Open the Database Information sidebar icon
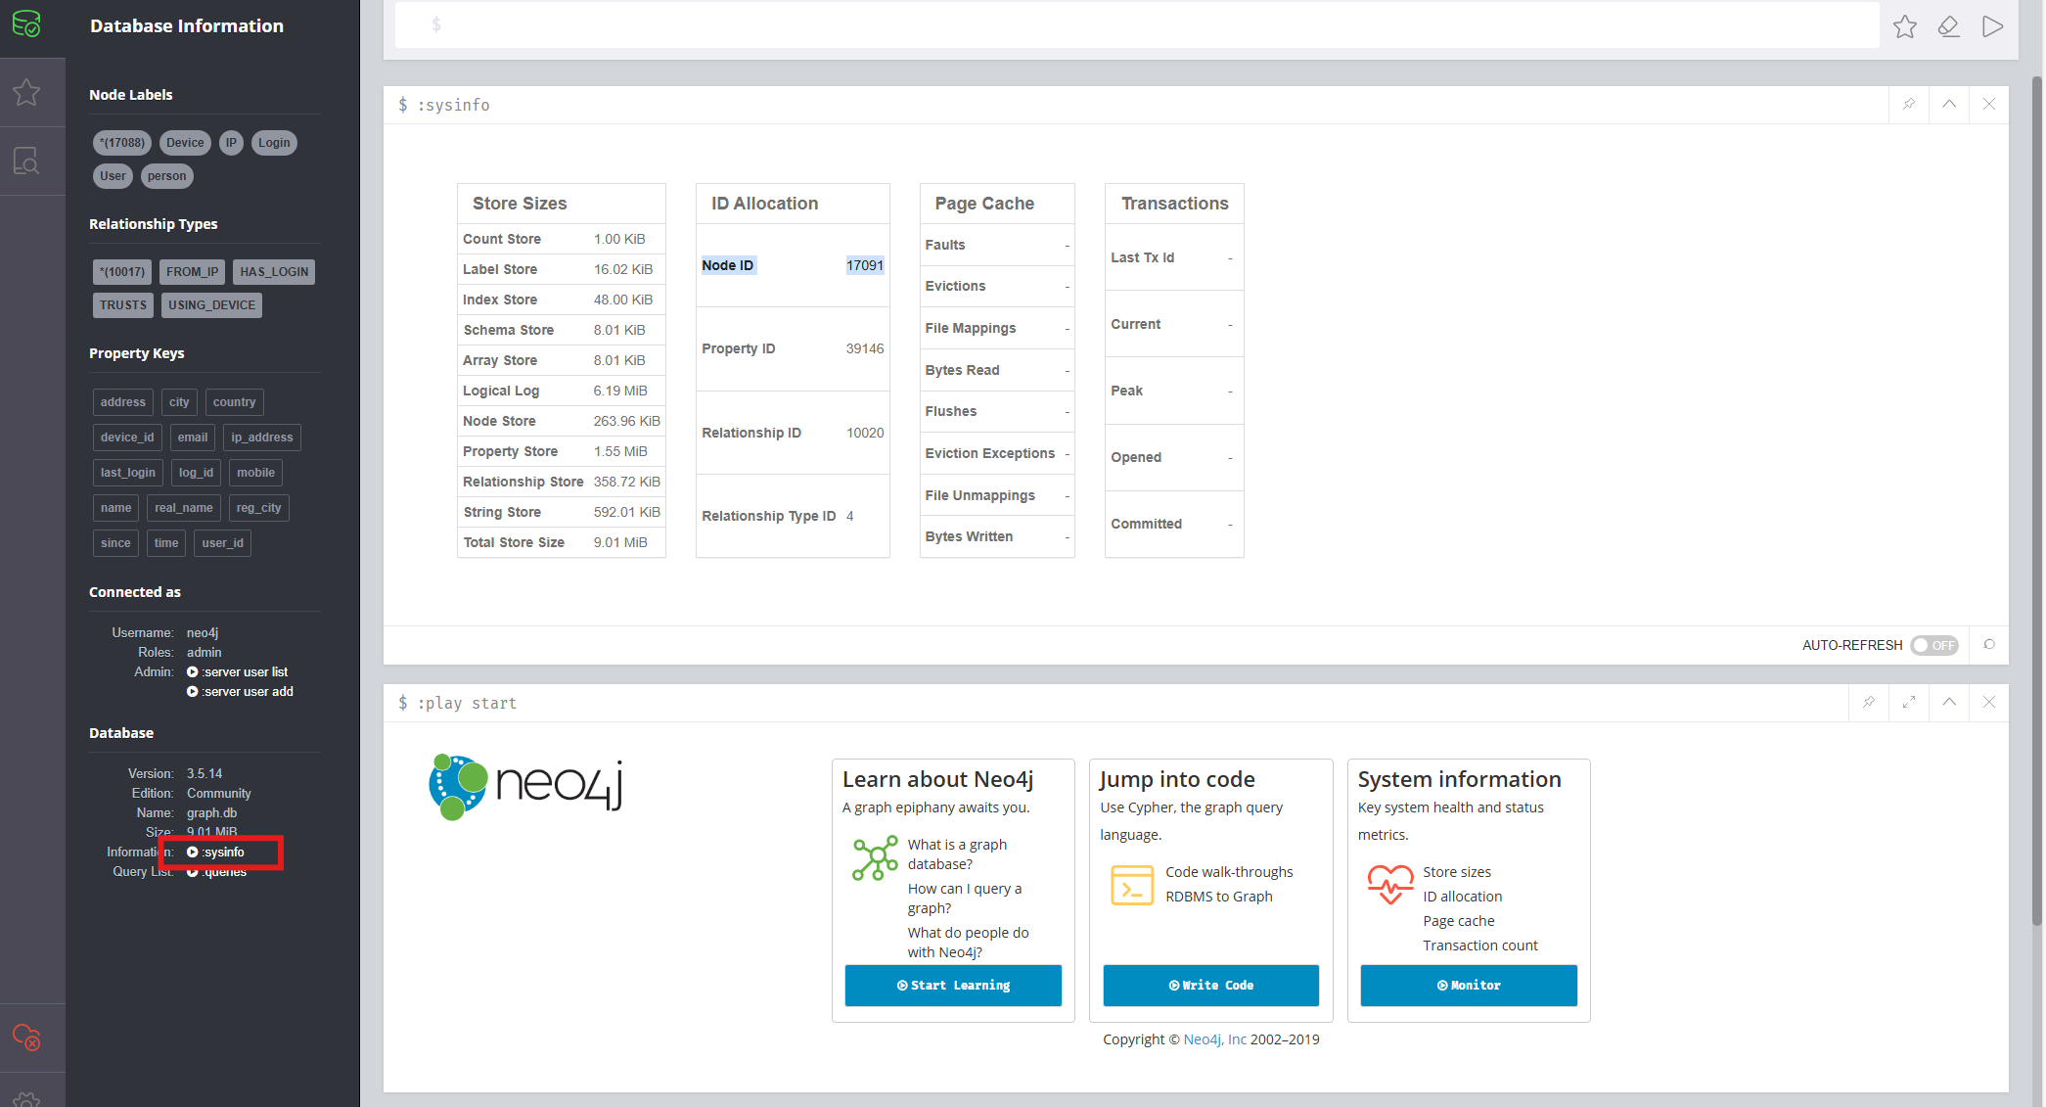 pos(26,23)
